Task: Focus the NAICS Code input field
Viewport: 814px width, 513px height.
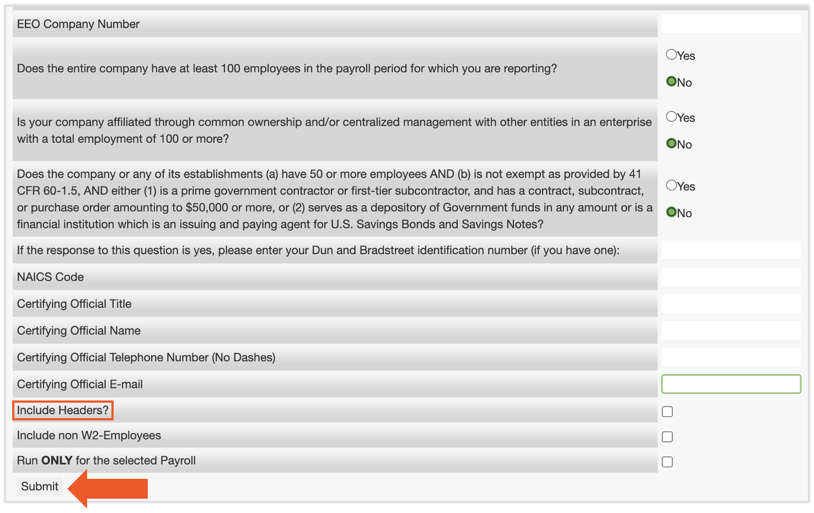Action: tap(731, 276)
